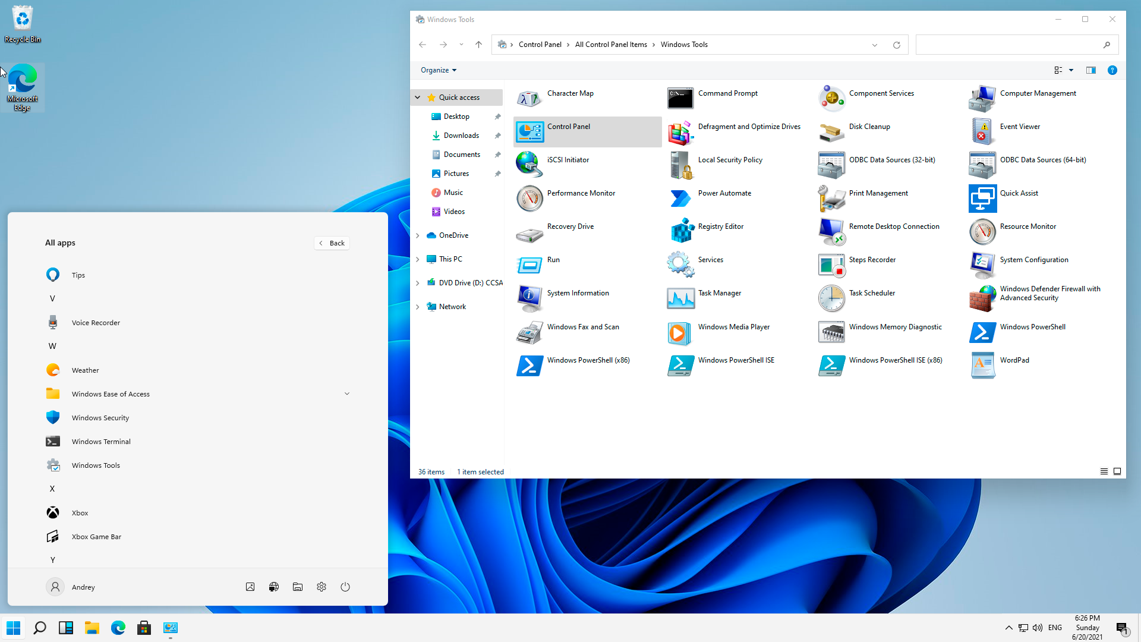Switch to large icons view button
The image size is (1141, 642).
point(1117,471)
